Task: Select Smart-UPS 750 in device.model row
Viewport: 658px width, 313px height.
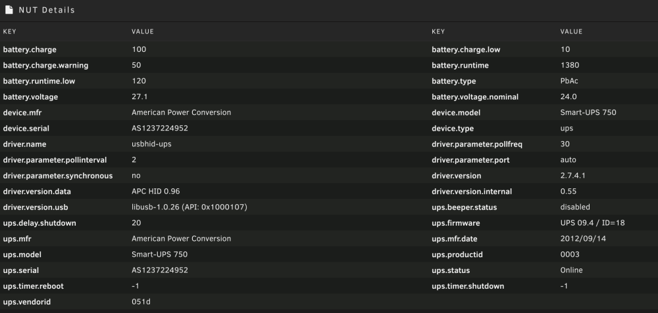Action: (x=588, y=113)
